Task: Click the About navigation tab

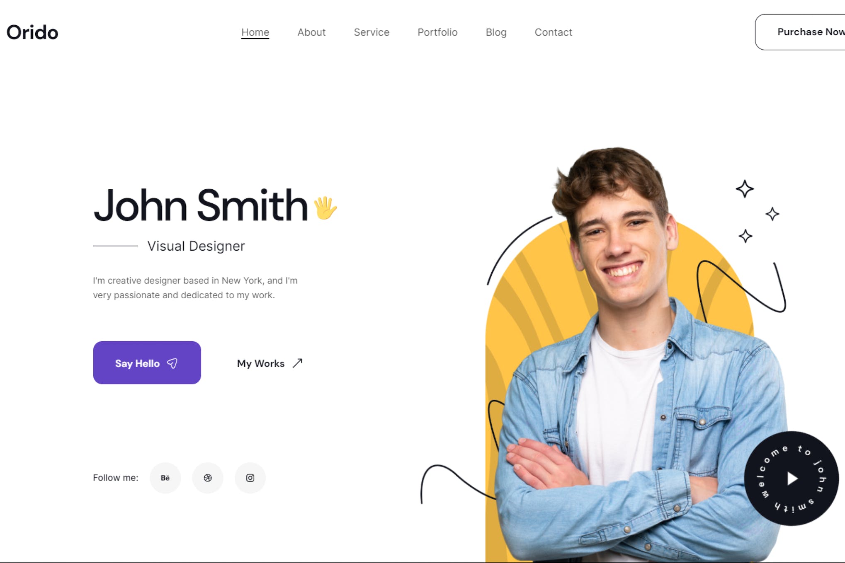Action: pyautogui.click(x=311, y=31)
